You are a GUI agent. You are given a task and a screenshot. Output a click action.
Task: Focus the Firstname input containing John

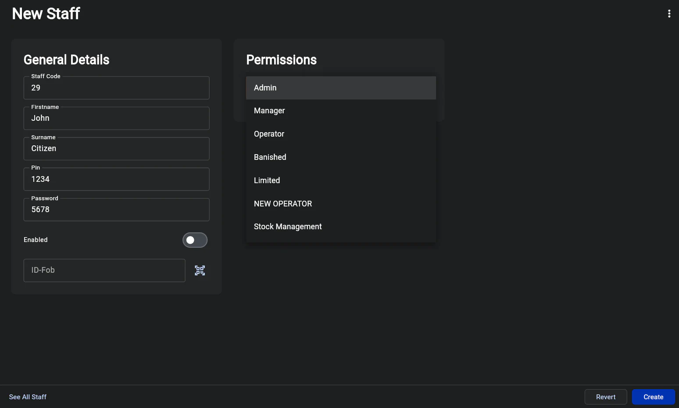[116, 119]
